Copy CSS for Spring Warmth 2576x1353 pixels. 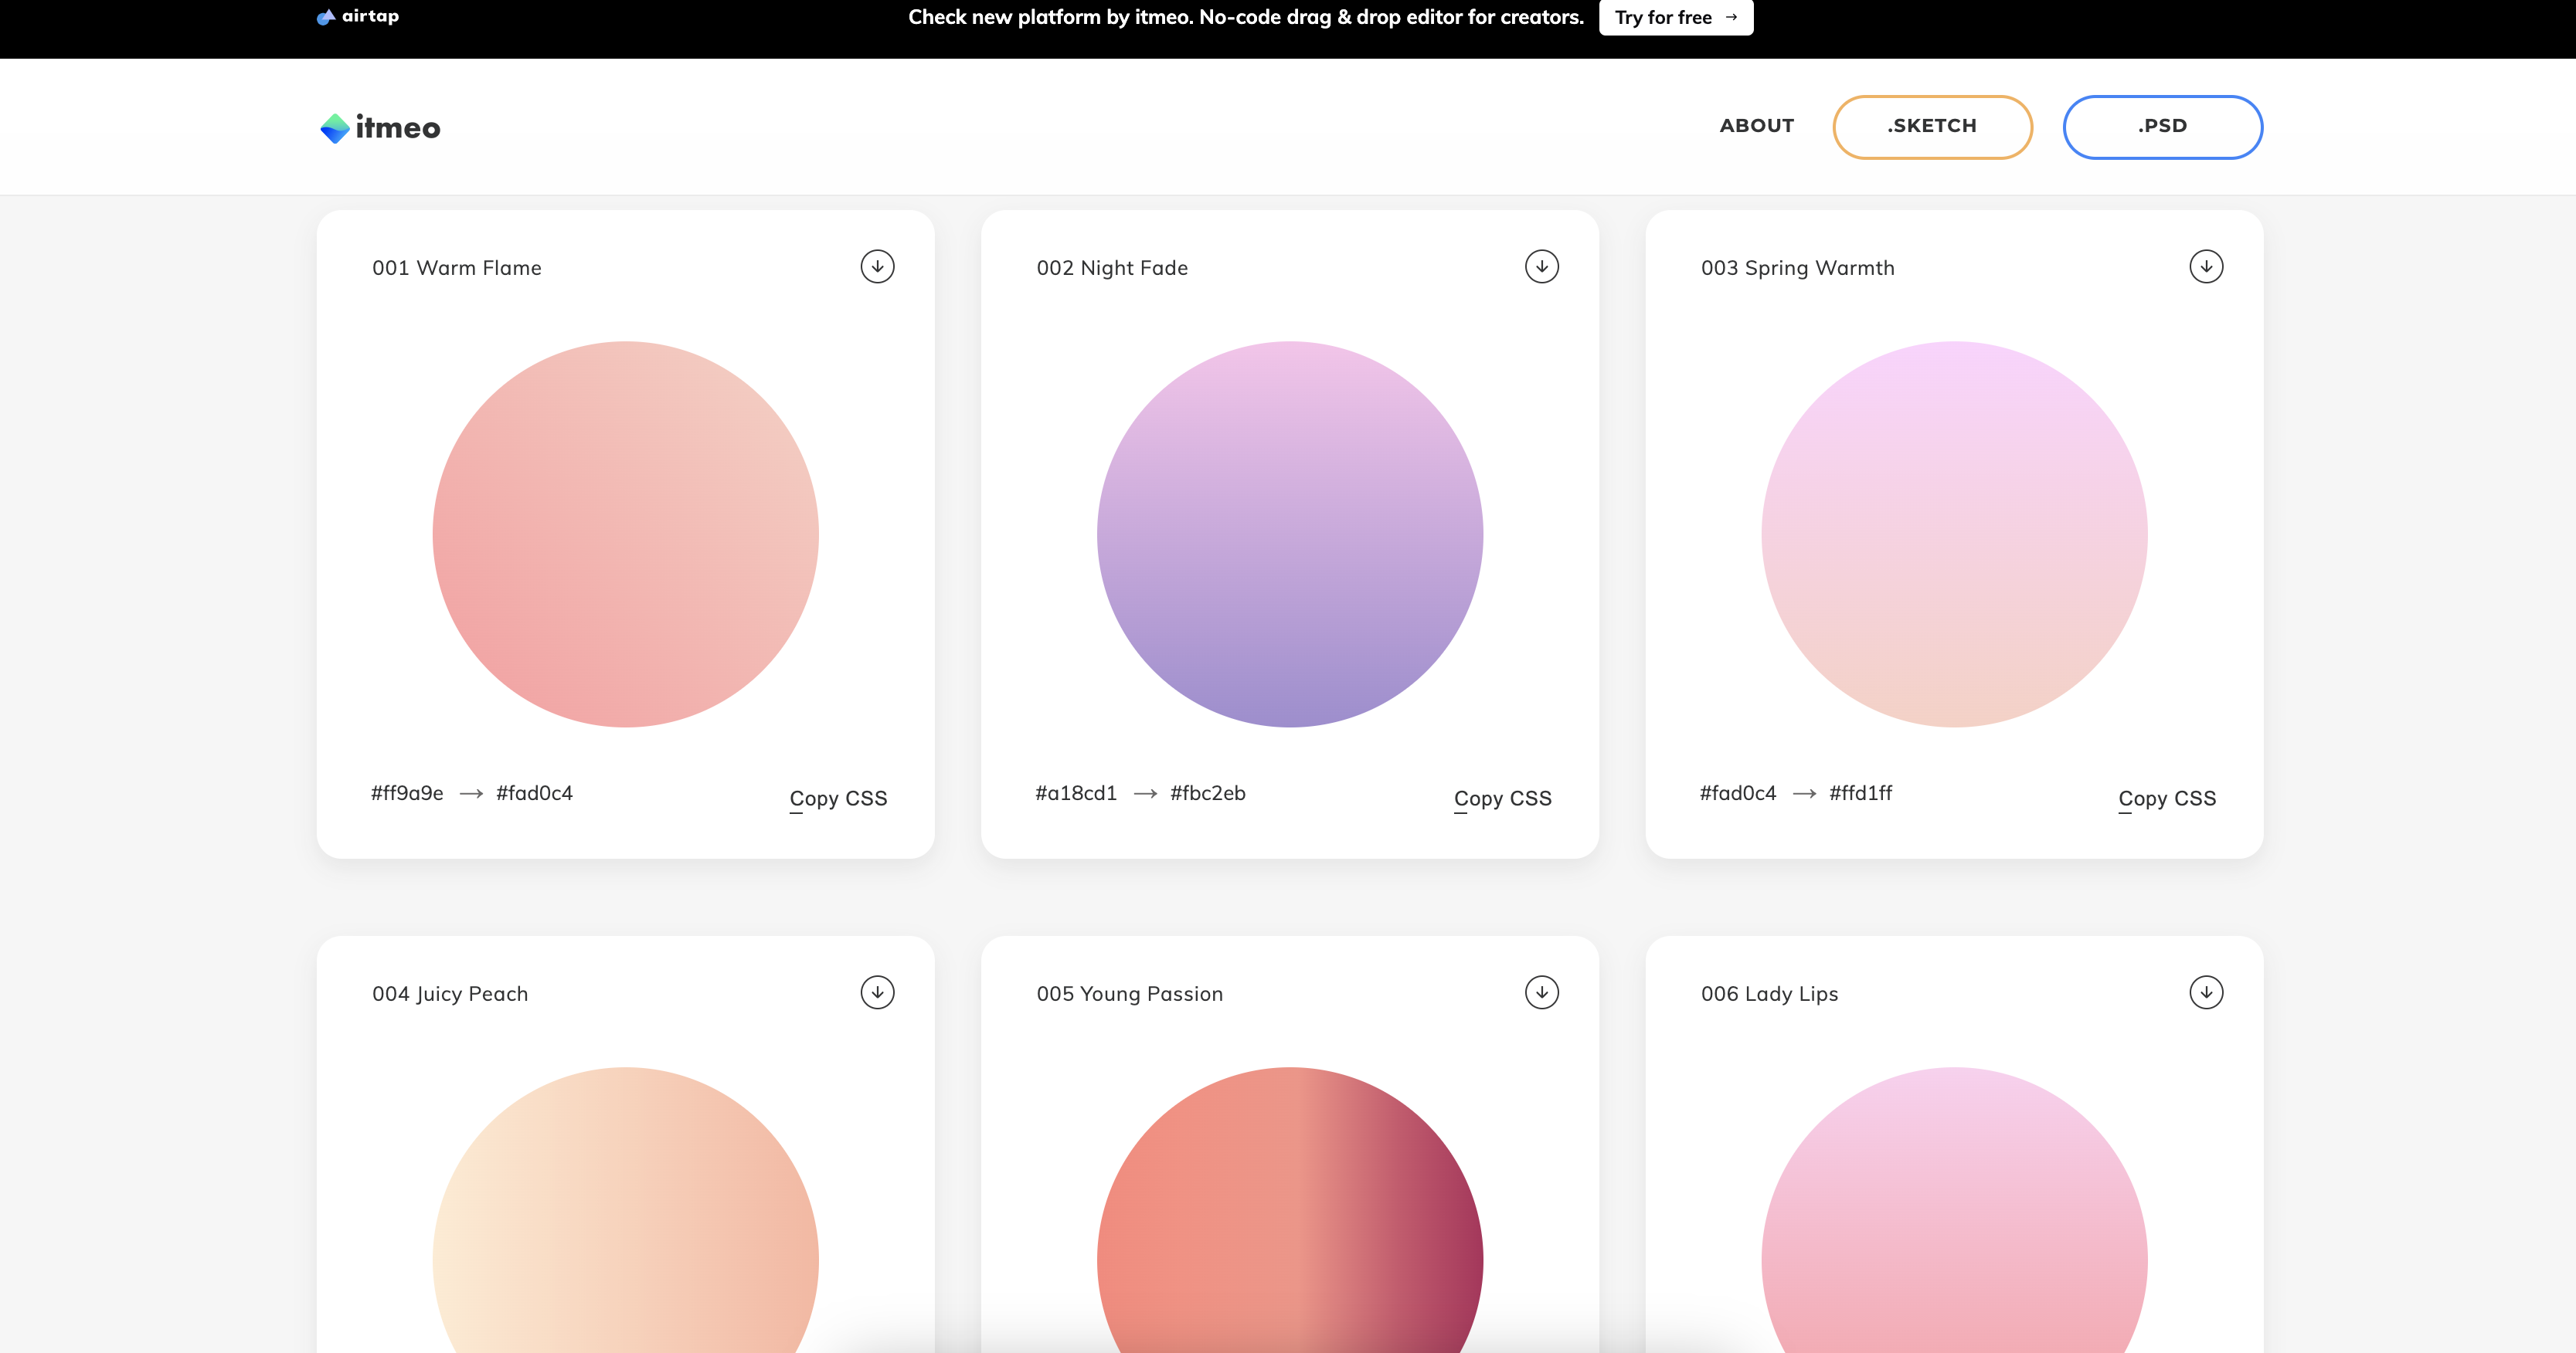point(2166,799)
